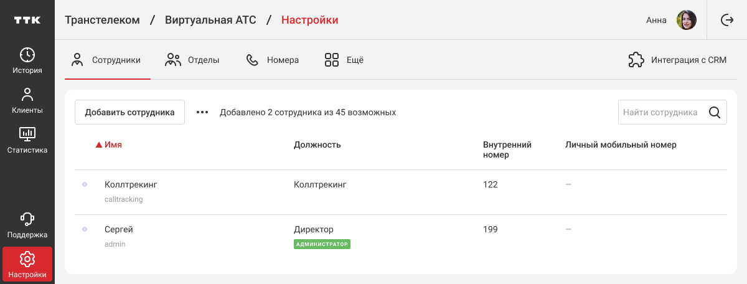Viewport: 747px width, 284px height.
Task: Expand the Ещё menu
Action: pos(344,60)
